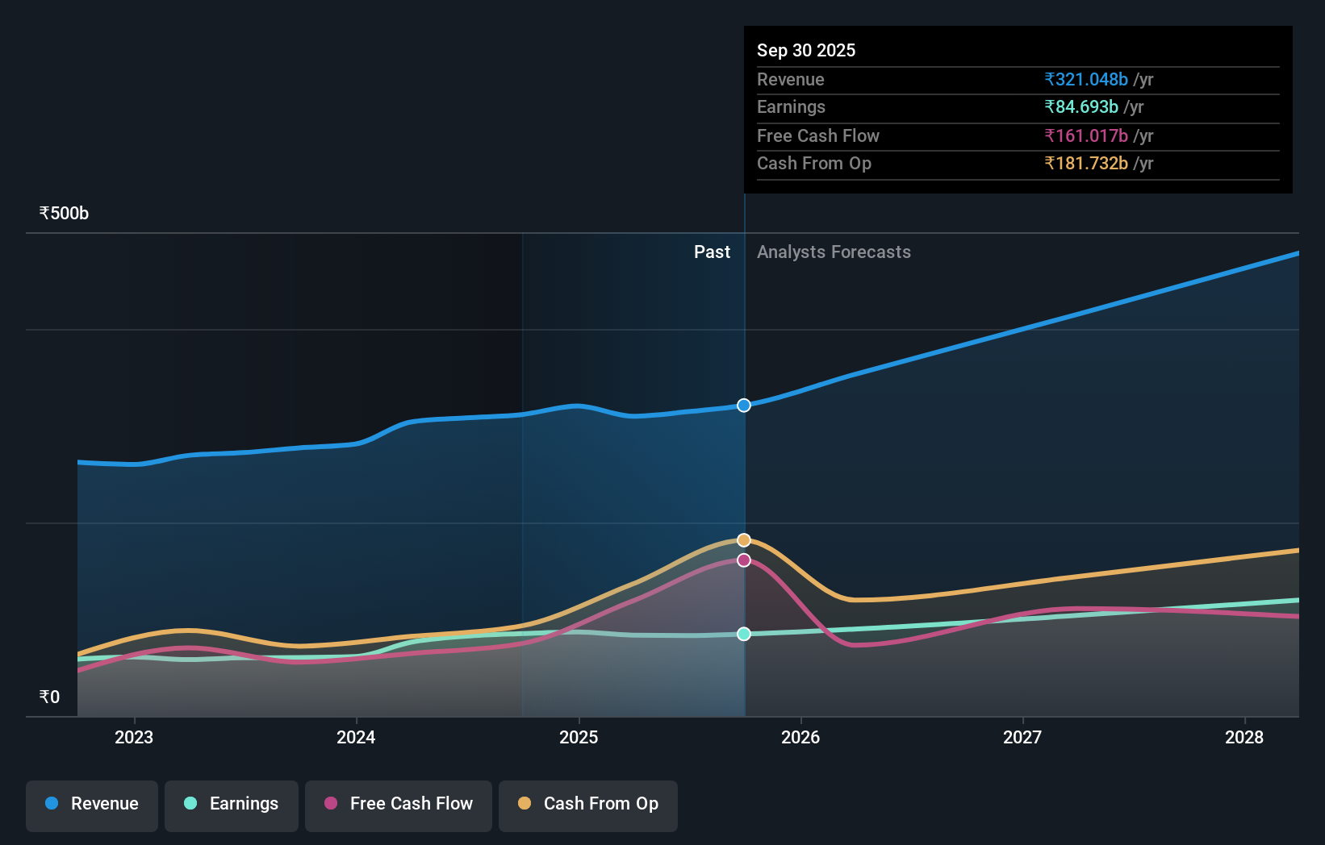1325x845 pixels.
Task: Click the ₹321.048b Revenue link in tooltip
Action: 1086,79
